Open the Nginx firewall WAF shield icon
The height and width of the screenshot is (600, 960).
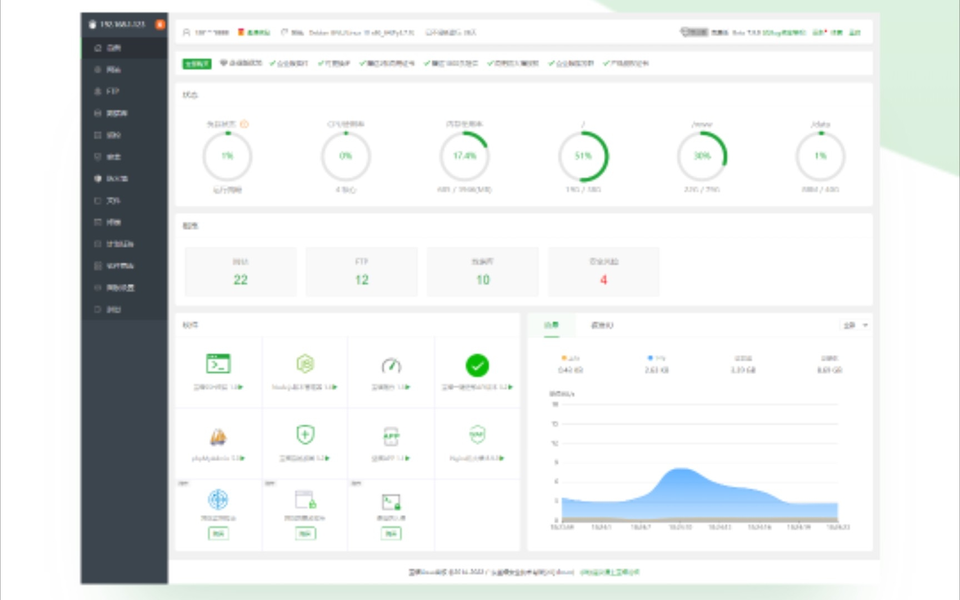[x=477, y=435]
